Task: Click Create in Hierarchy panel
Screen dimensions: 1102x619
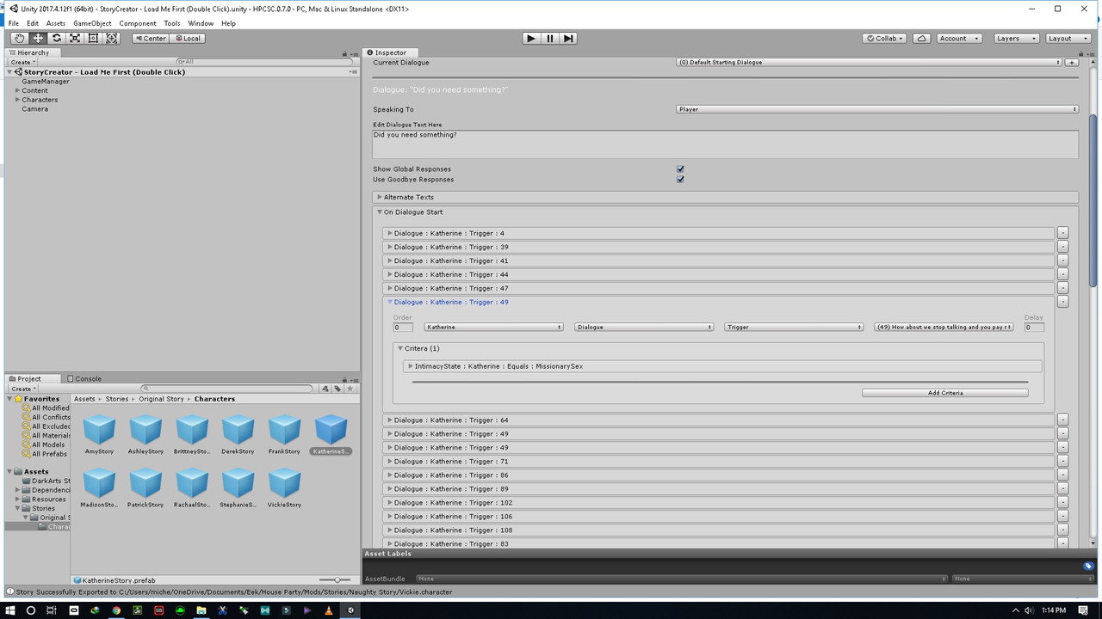Action: tap(22, 62)
